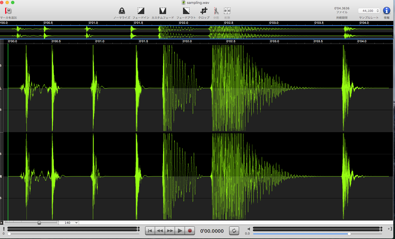The image size is (395, 239).
Task: Click the 0'00.5 mark in main ruler
Action: pyautogui.click(x=56, y=41)
